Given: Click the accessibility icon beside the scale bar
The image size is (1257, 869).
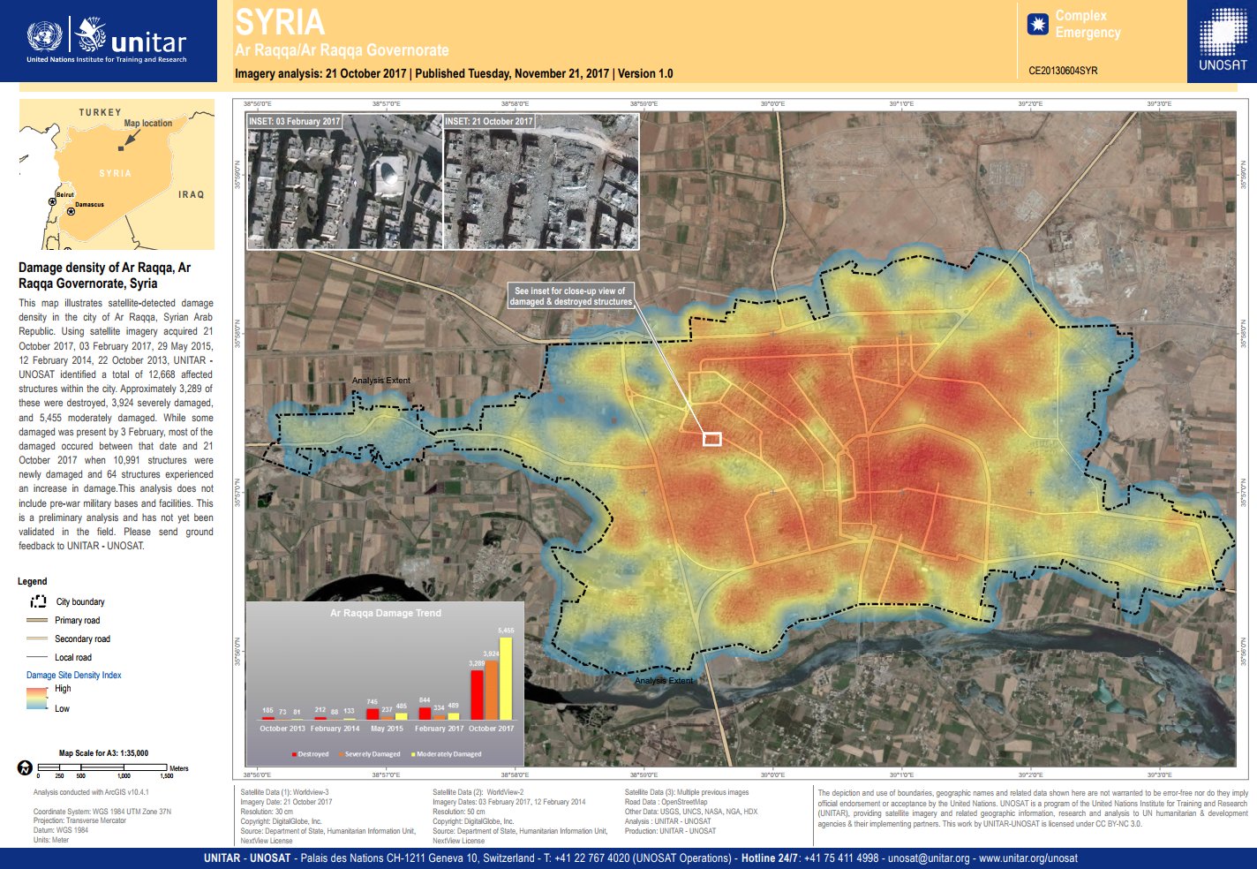Looking at the screenshot, I should (x=25, y=768).
